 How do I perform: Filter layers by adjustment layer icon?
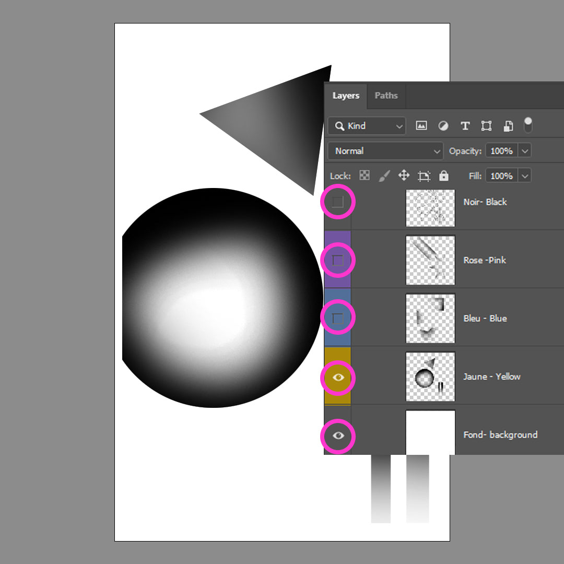(443, 126)
